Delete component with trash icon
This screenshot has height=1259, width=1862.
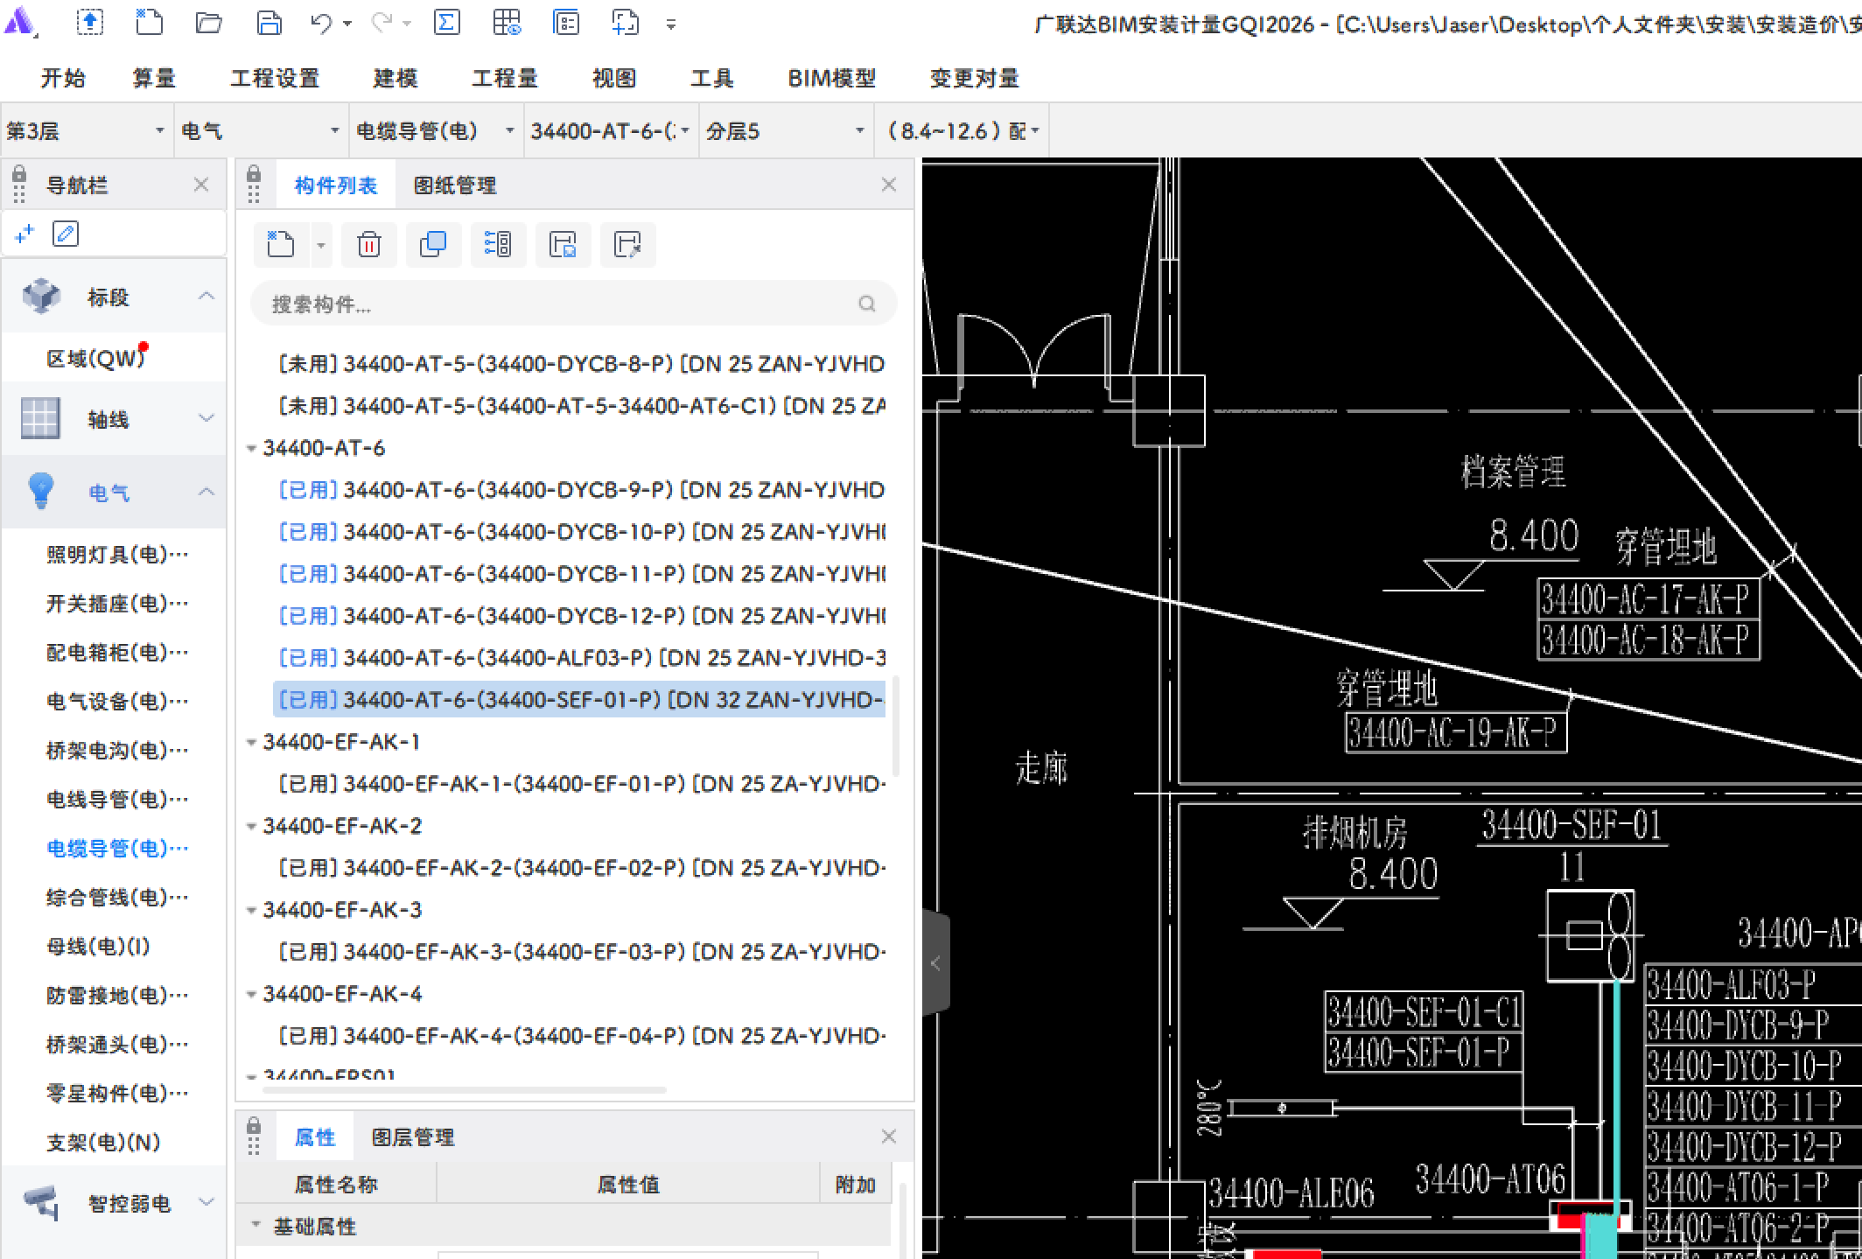pos(369,244)
